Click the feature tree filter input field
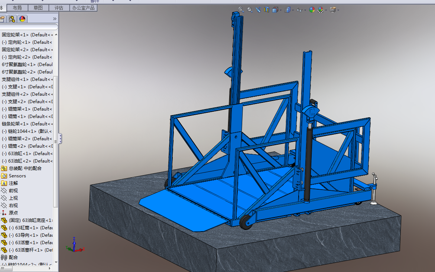 pos(29,27)
